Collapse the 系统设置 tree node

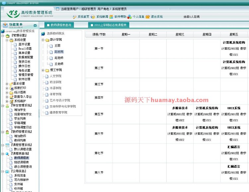click(7, 40)
